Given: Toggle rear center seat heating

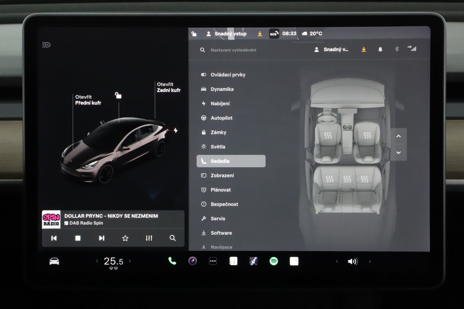Looking at the screenshot, I should tap(347, 179).
